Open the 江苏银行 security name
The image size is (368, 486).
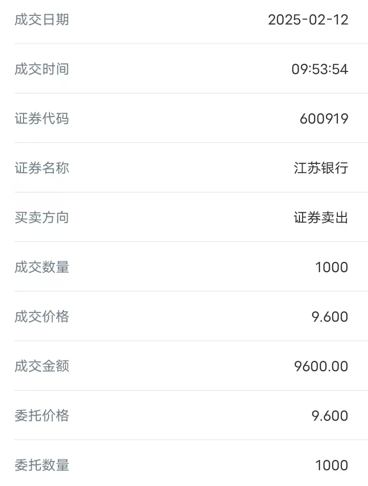(x=321, y=168)
